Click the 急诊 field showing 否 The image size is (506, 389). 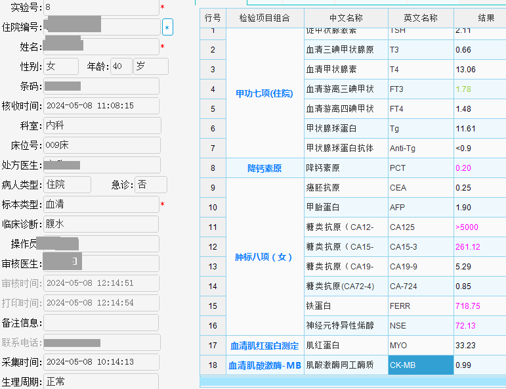150,185
